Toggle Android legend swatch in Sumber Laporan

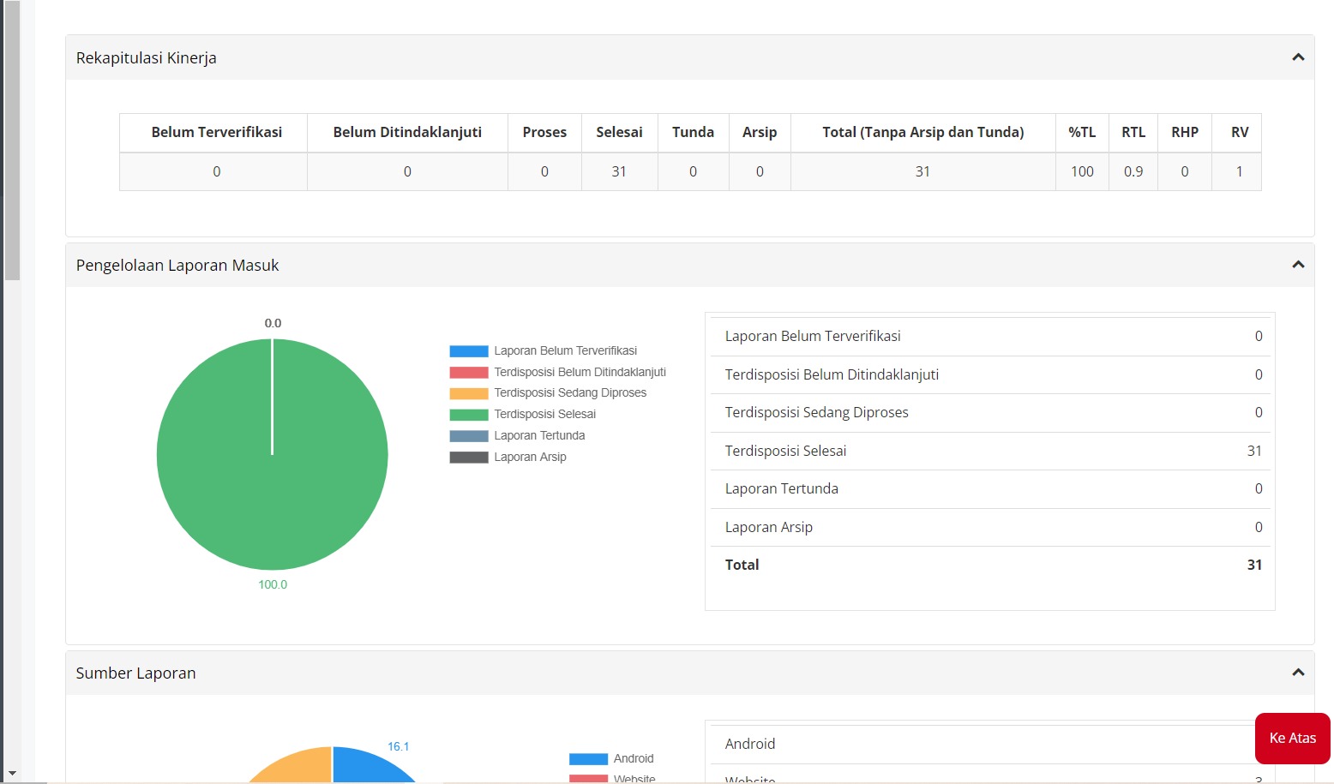click(x=588, y=759)
